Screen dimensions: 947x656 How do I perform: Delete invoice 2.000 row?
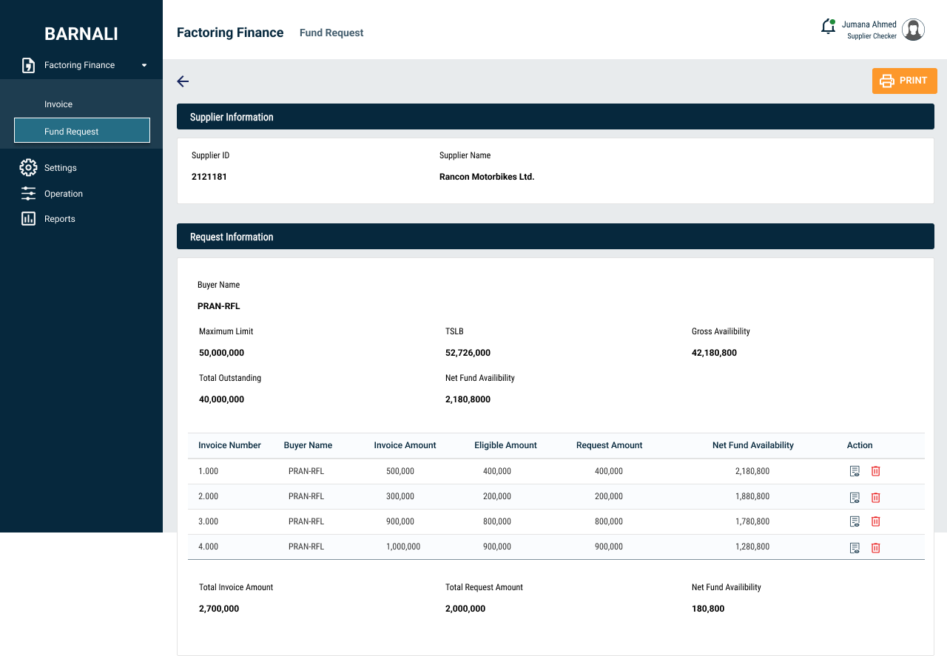pos(875,498)
